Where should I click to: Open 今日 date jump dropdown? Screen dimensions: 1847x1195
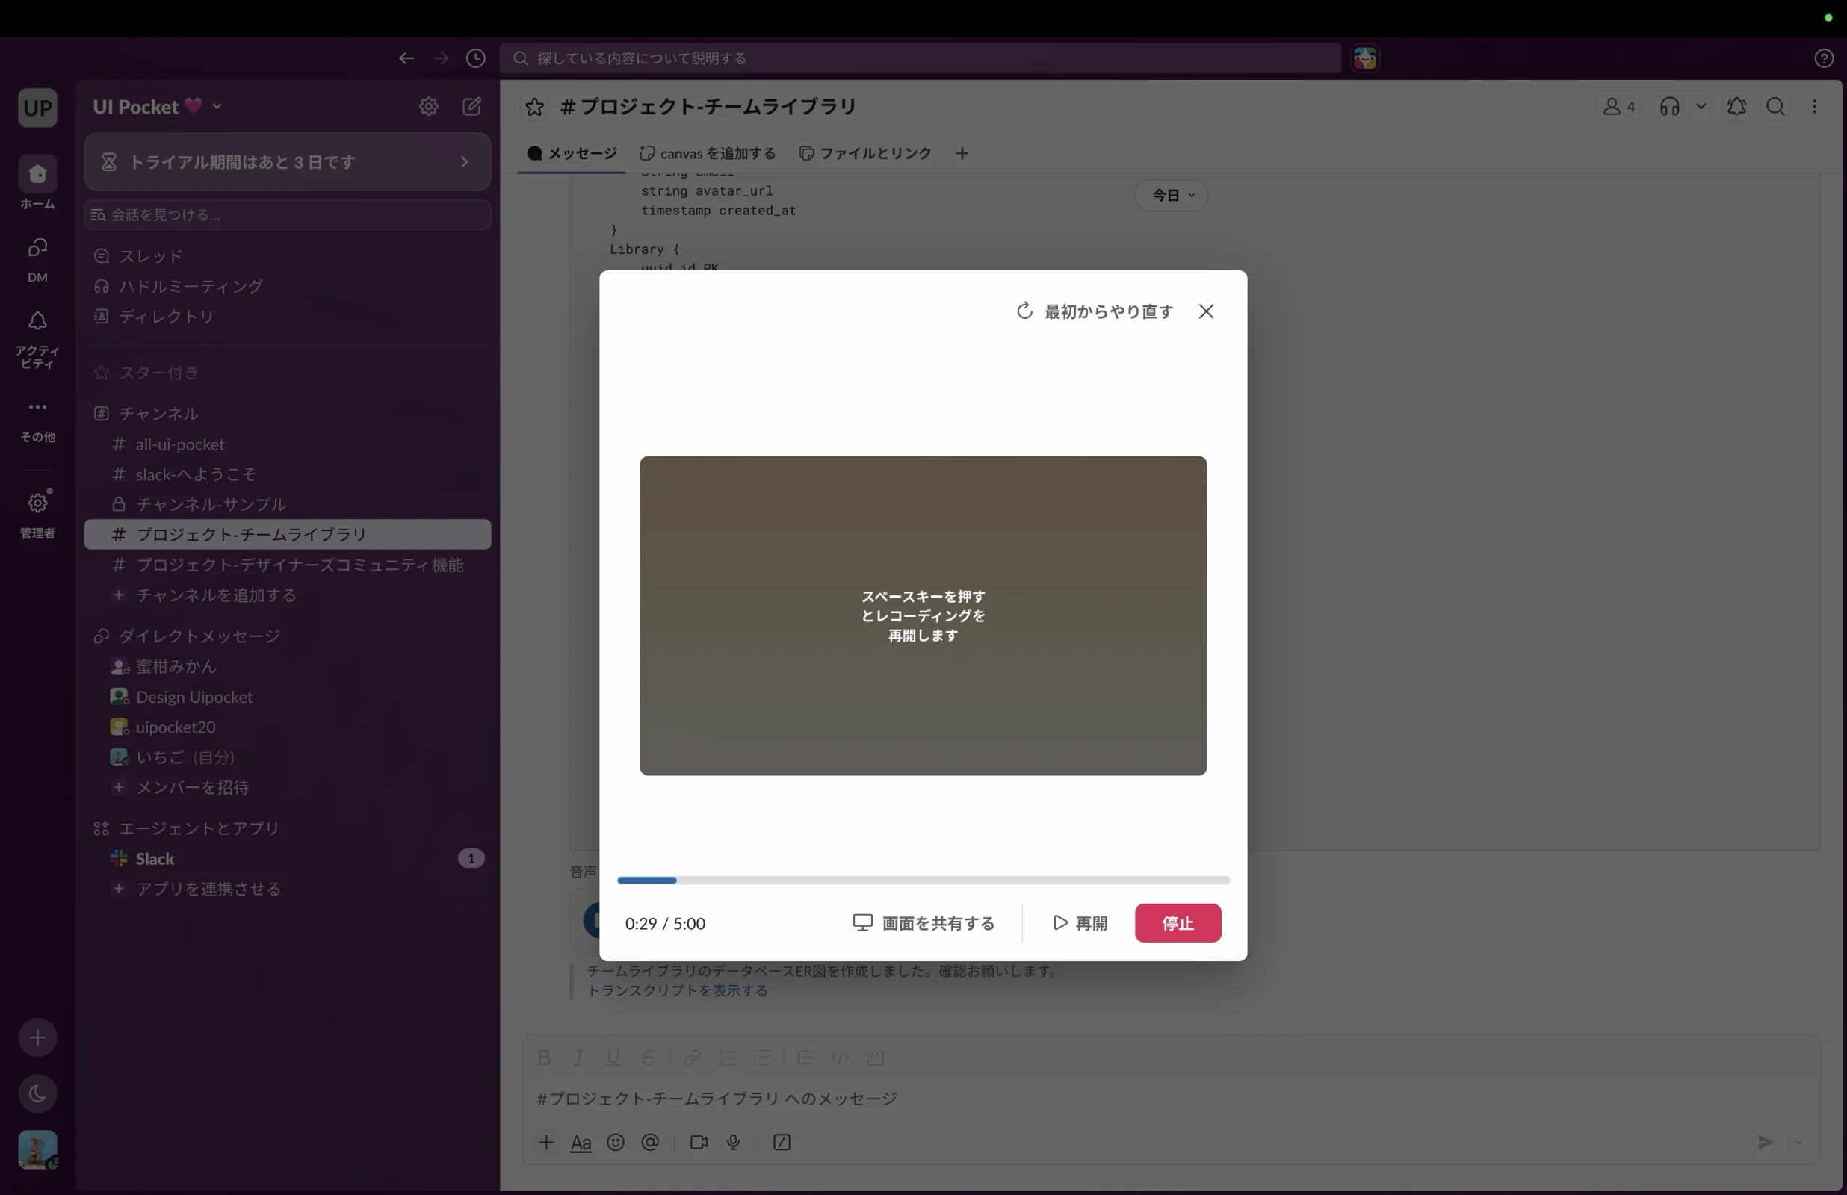tap(1171, 195)
